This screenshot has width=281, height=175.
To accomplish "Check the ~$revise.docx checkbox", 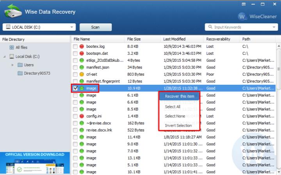I will click(x=75, y=123).
